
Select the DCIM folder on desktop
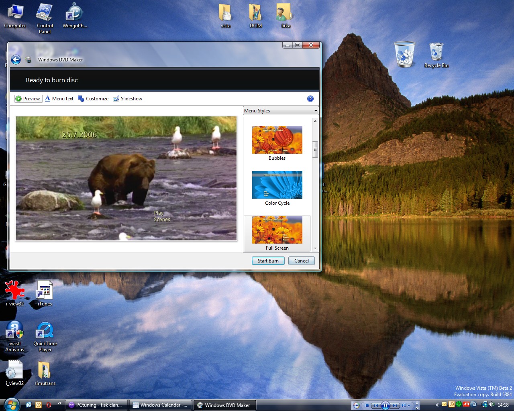[256, 16]
